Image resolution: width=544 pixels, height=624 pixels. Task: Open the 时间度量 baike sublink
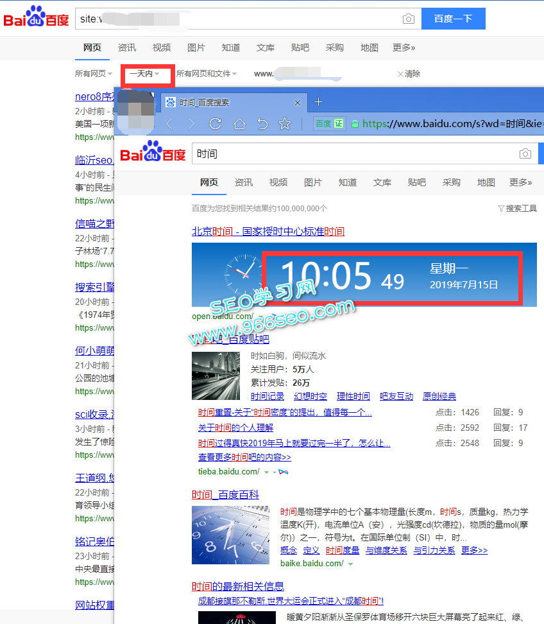[x=343, y=550]
